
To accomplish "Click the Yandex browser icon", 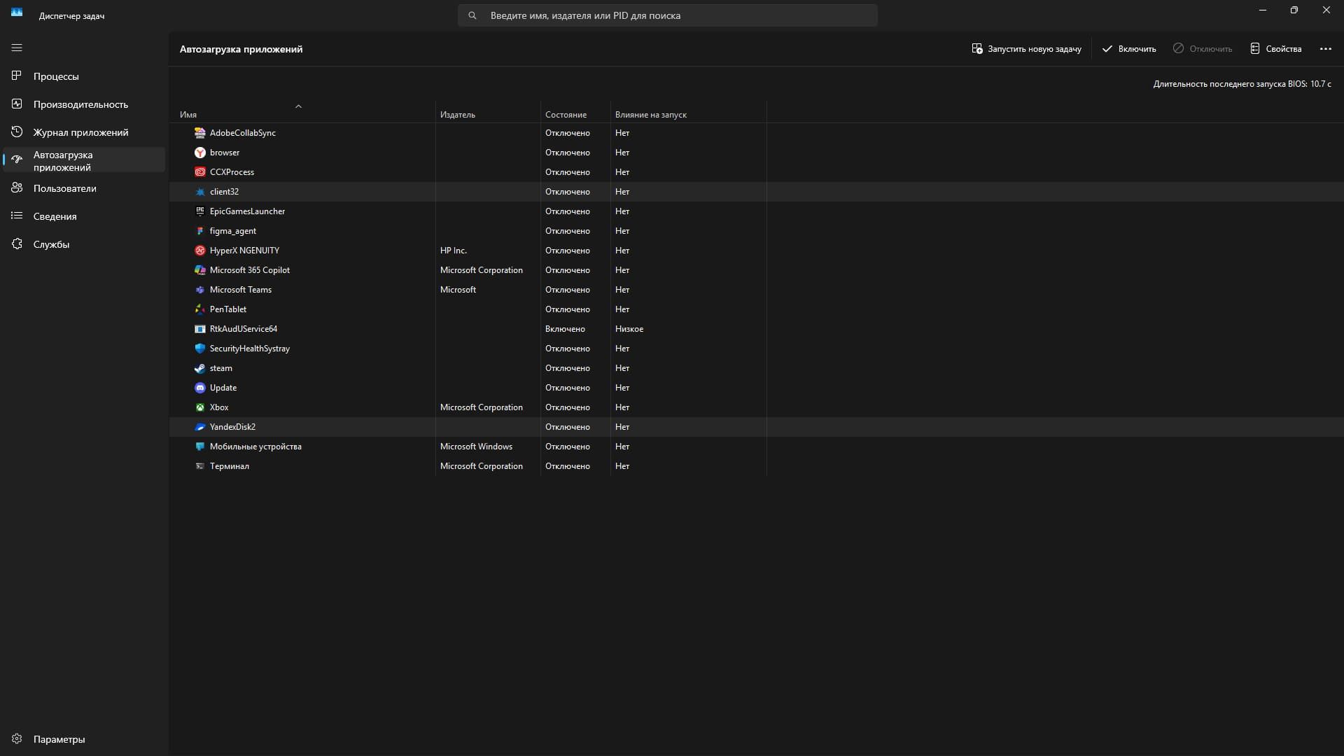I will pos(200,153).
